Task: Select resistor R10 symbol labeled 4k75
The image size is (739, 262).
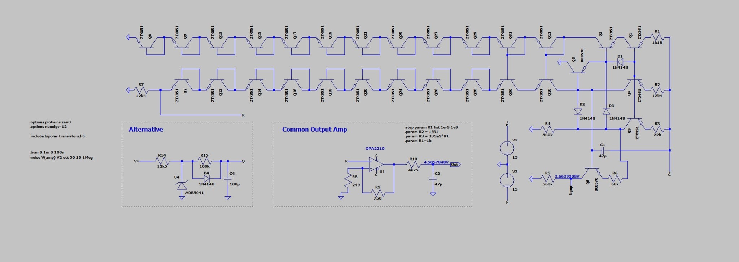Action: [413, 165]
